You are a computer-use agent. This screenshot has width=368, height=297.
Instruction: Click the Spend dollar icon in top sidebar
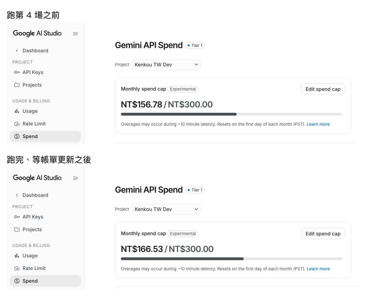coord(17,136)
